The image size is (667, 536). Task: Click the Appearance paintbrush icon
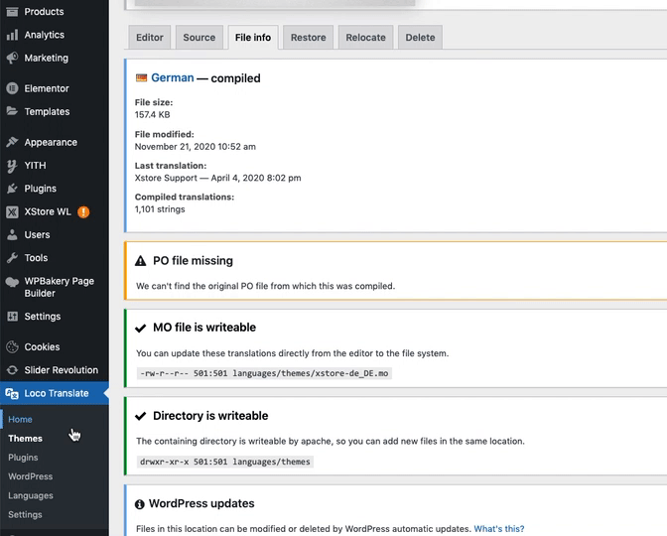click(x=12, y=142)
